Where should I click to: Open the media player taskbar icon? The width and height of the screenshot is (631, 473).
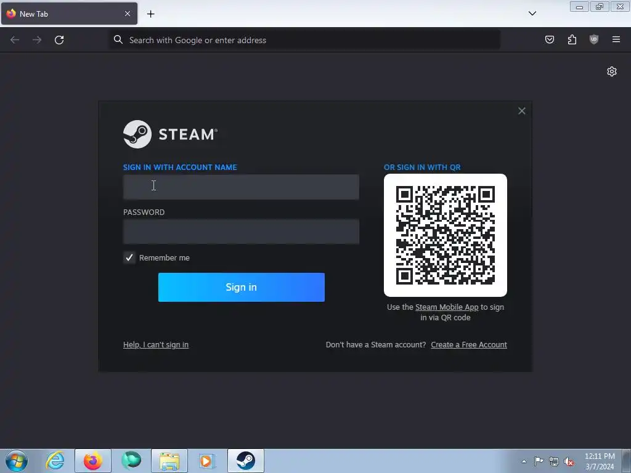point(208,461)
